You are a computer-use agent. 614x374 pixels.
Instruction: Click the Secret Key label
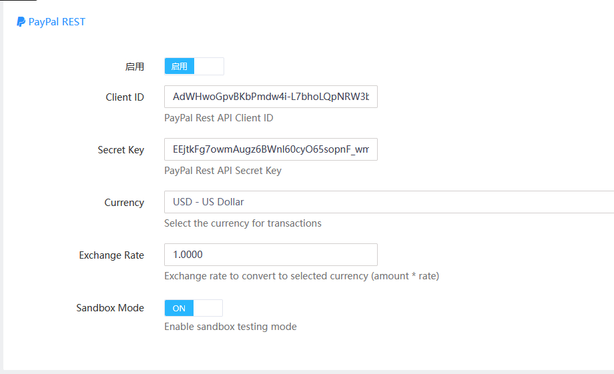tap(121, 150)
